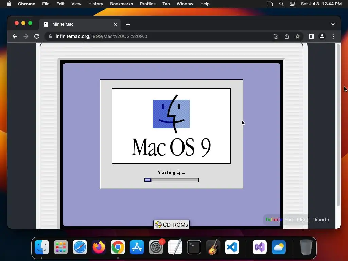Open the Chrome app menu
The image size is (348, 261).
27,4
